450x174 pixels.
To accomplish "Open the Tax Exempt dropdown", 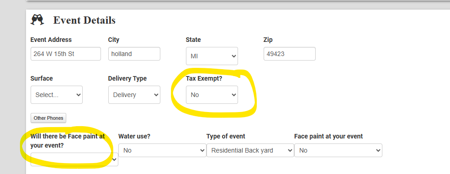I will coord(212,95).
